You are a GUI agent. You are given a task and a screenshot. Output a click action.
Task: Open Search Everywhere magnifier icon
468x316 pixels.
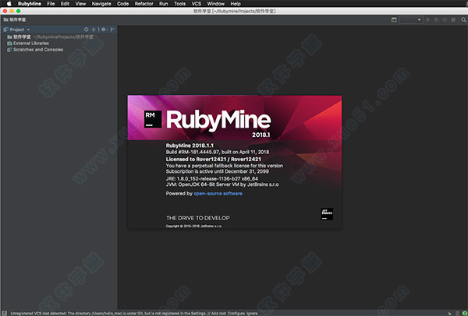(463, 19)
